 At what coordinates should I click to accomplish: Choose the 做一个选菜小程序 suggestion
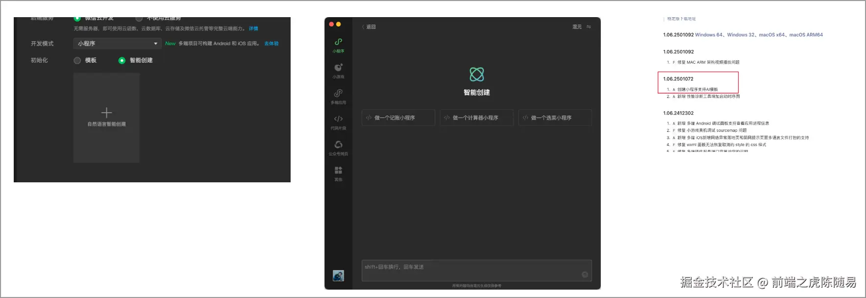(555, 118)
